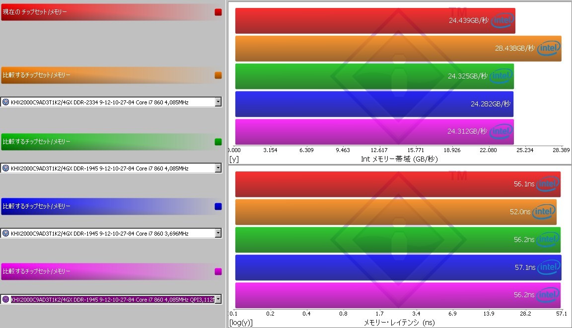Click the 28.389 bandwidth axis tick
The width and height of the screenshot is (572, 328).
point(561,150)
